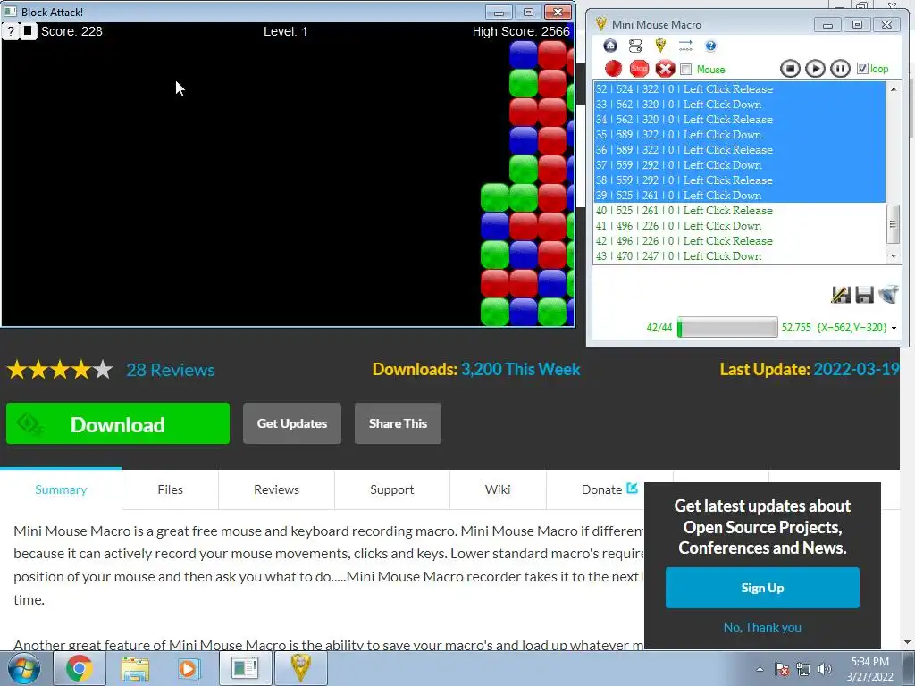Select macro row 33 Left Click Down
Screen dimensions: 915x686
(x=739, y=105)
